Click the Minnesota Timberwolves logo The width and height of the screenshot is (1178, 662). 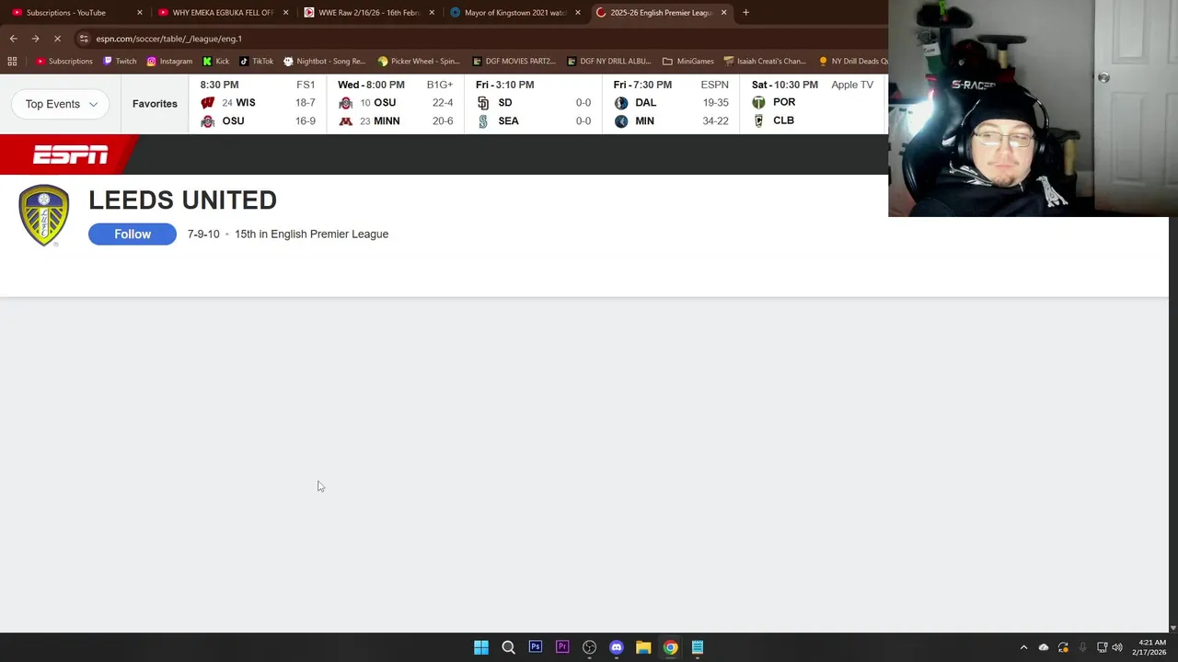pyautogui.click(x=621, y=121)
